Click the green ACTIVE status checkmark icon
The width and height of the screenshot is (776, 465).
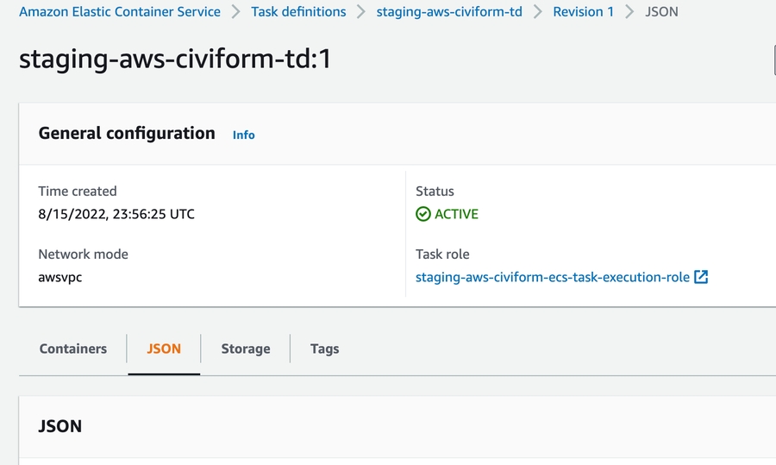[x=422, y=214]
